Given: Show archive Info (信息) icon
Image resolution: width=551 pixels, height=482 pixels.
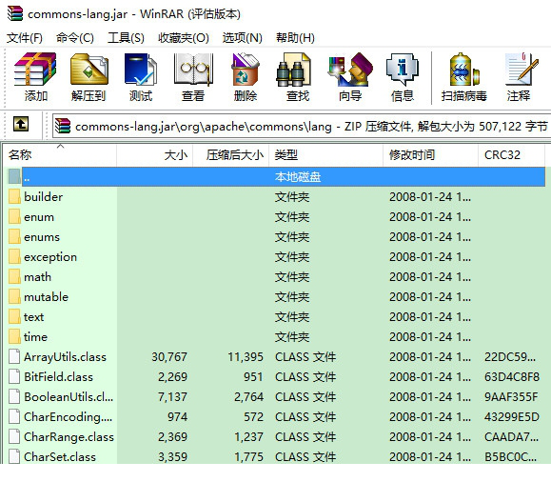Looking at the screenshot, I should (x=403, y=70).
